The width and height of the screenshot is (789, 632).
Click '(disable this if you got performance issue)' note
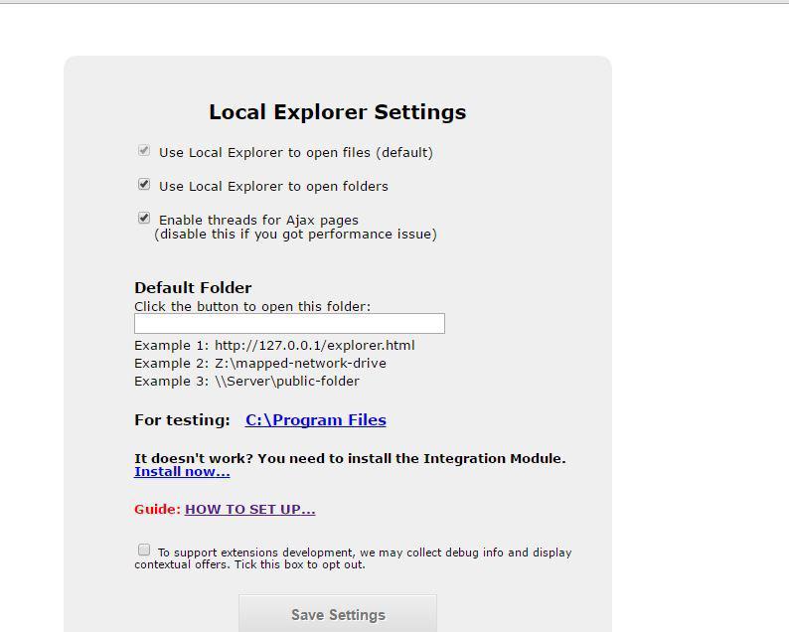[x=295, y=235]
